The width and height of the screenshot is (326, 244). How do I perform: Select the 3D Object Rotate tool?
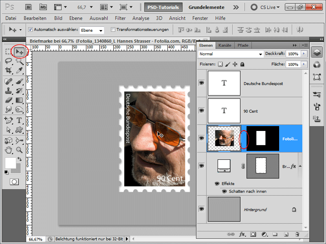[x=8, y=140]
